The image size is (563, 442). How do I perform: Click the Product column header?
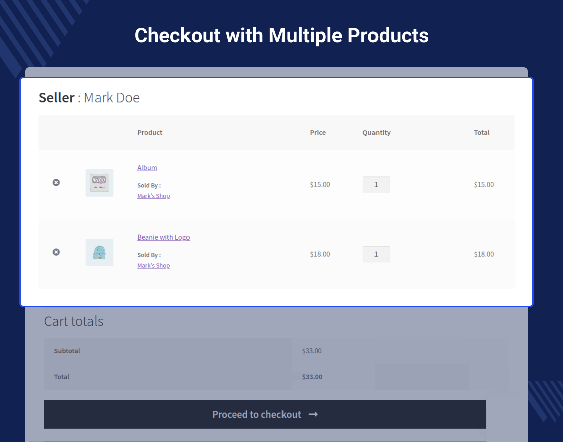[150, 133]
